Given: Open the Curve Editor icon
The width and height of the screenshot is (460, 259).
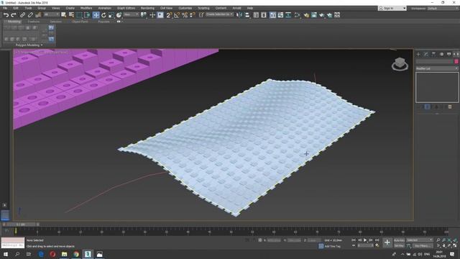Looking at the screenshot, I should pyautogui.click(x=281, y=15).
